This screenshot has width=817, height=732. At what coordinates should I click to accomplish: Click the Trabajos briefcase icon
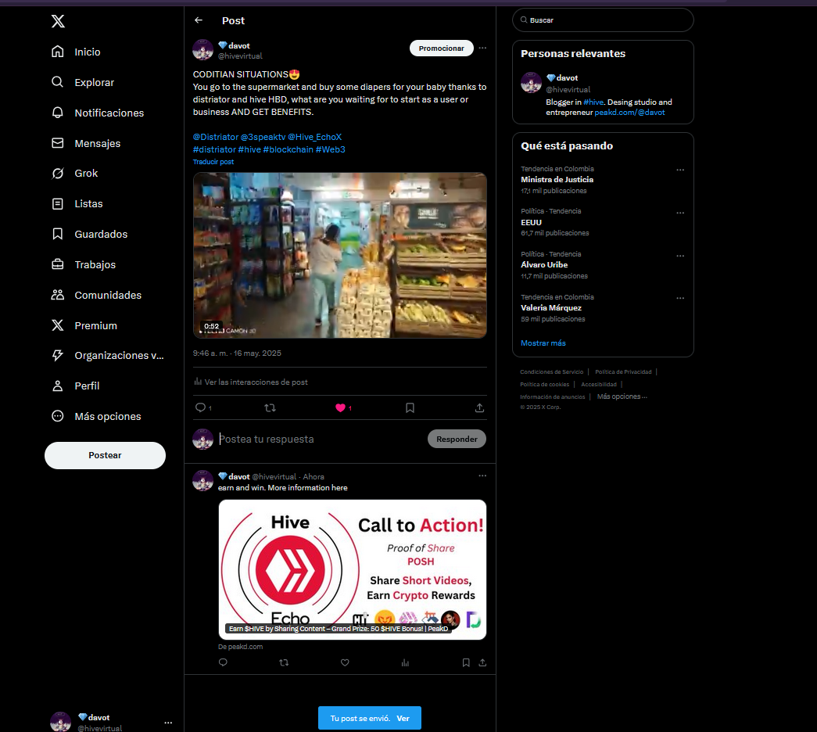click(x=58, y=264)
